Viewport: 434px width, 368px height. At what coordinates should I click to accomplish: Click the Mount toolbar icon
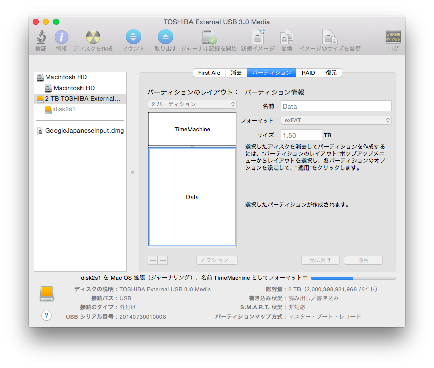click(x=133, y=37)
